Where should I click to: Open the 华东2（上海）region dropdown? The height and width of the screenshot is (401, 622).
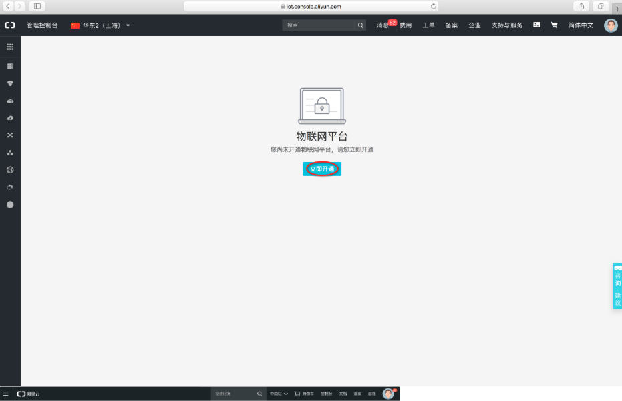100,25
